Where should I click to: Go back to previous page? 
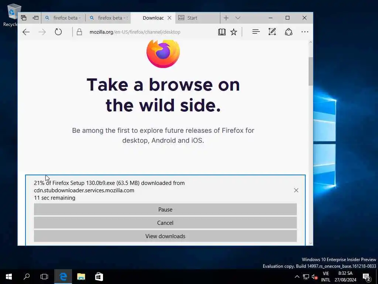[26, 32]
